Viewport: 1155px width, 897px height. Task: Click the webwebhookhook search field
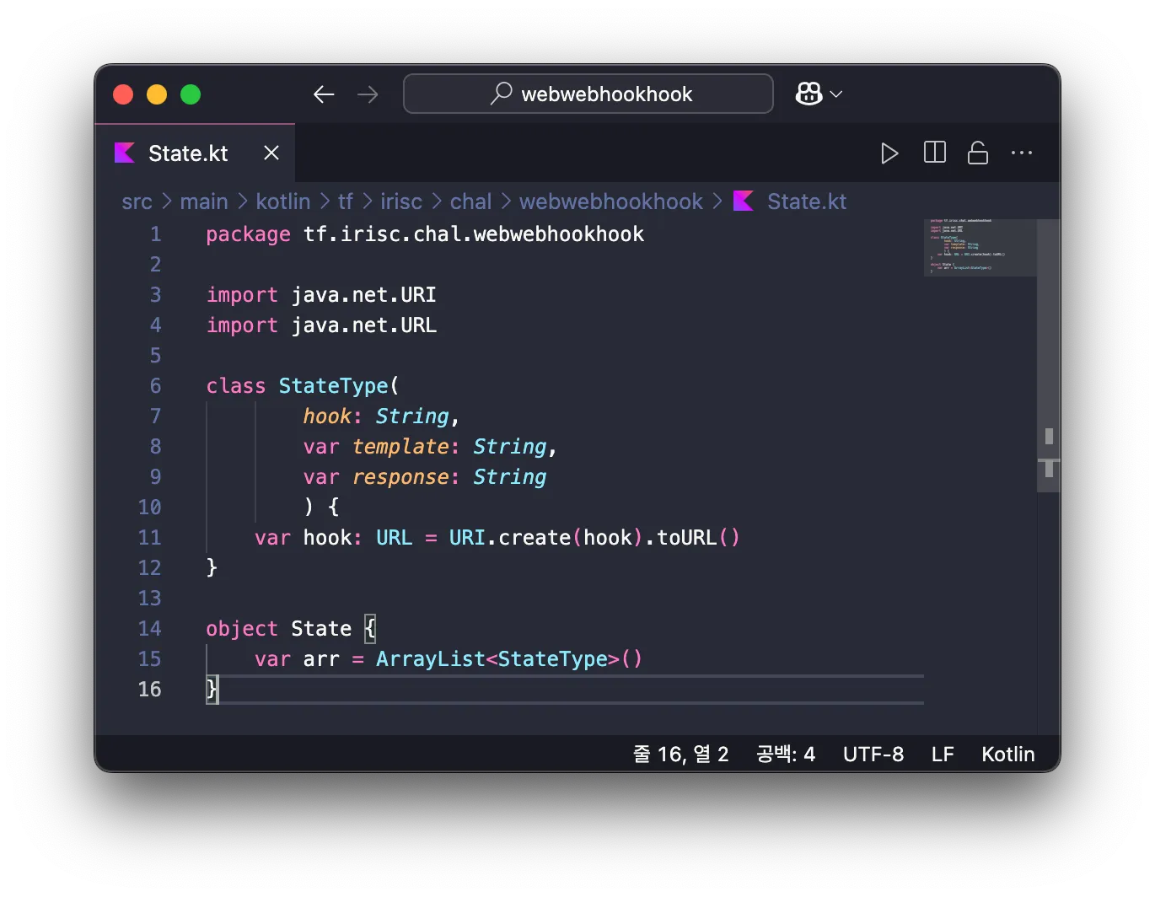pos(588,94)
